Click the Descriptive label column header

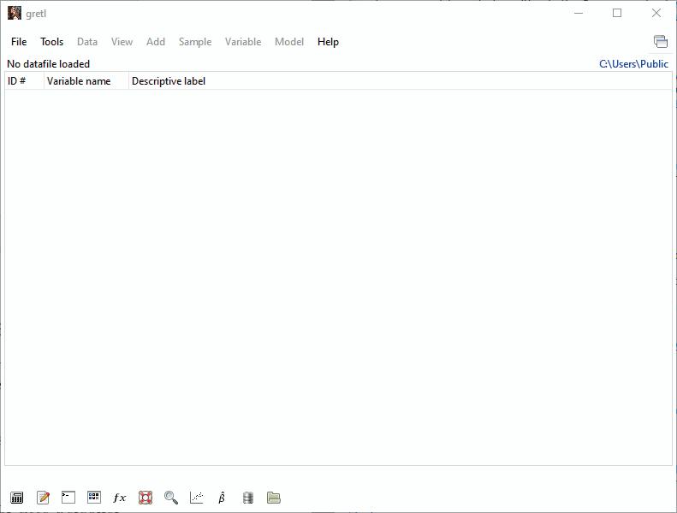(401, 81)
